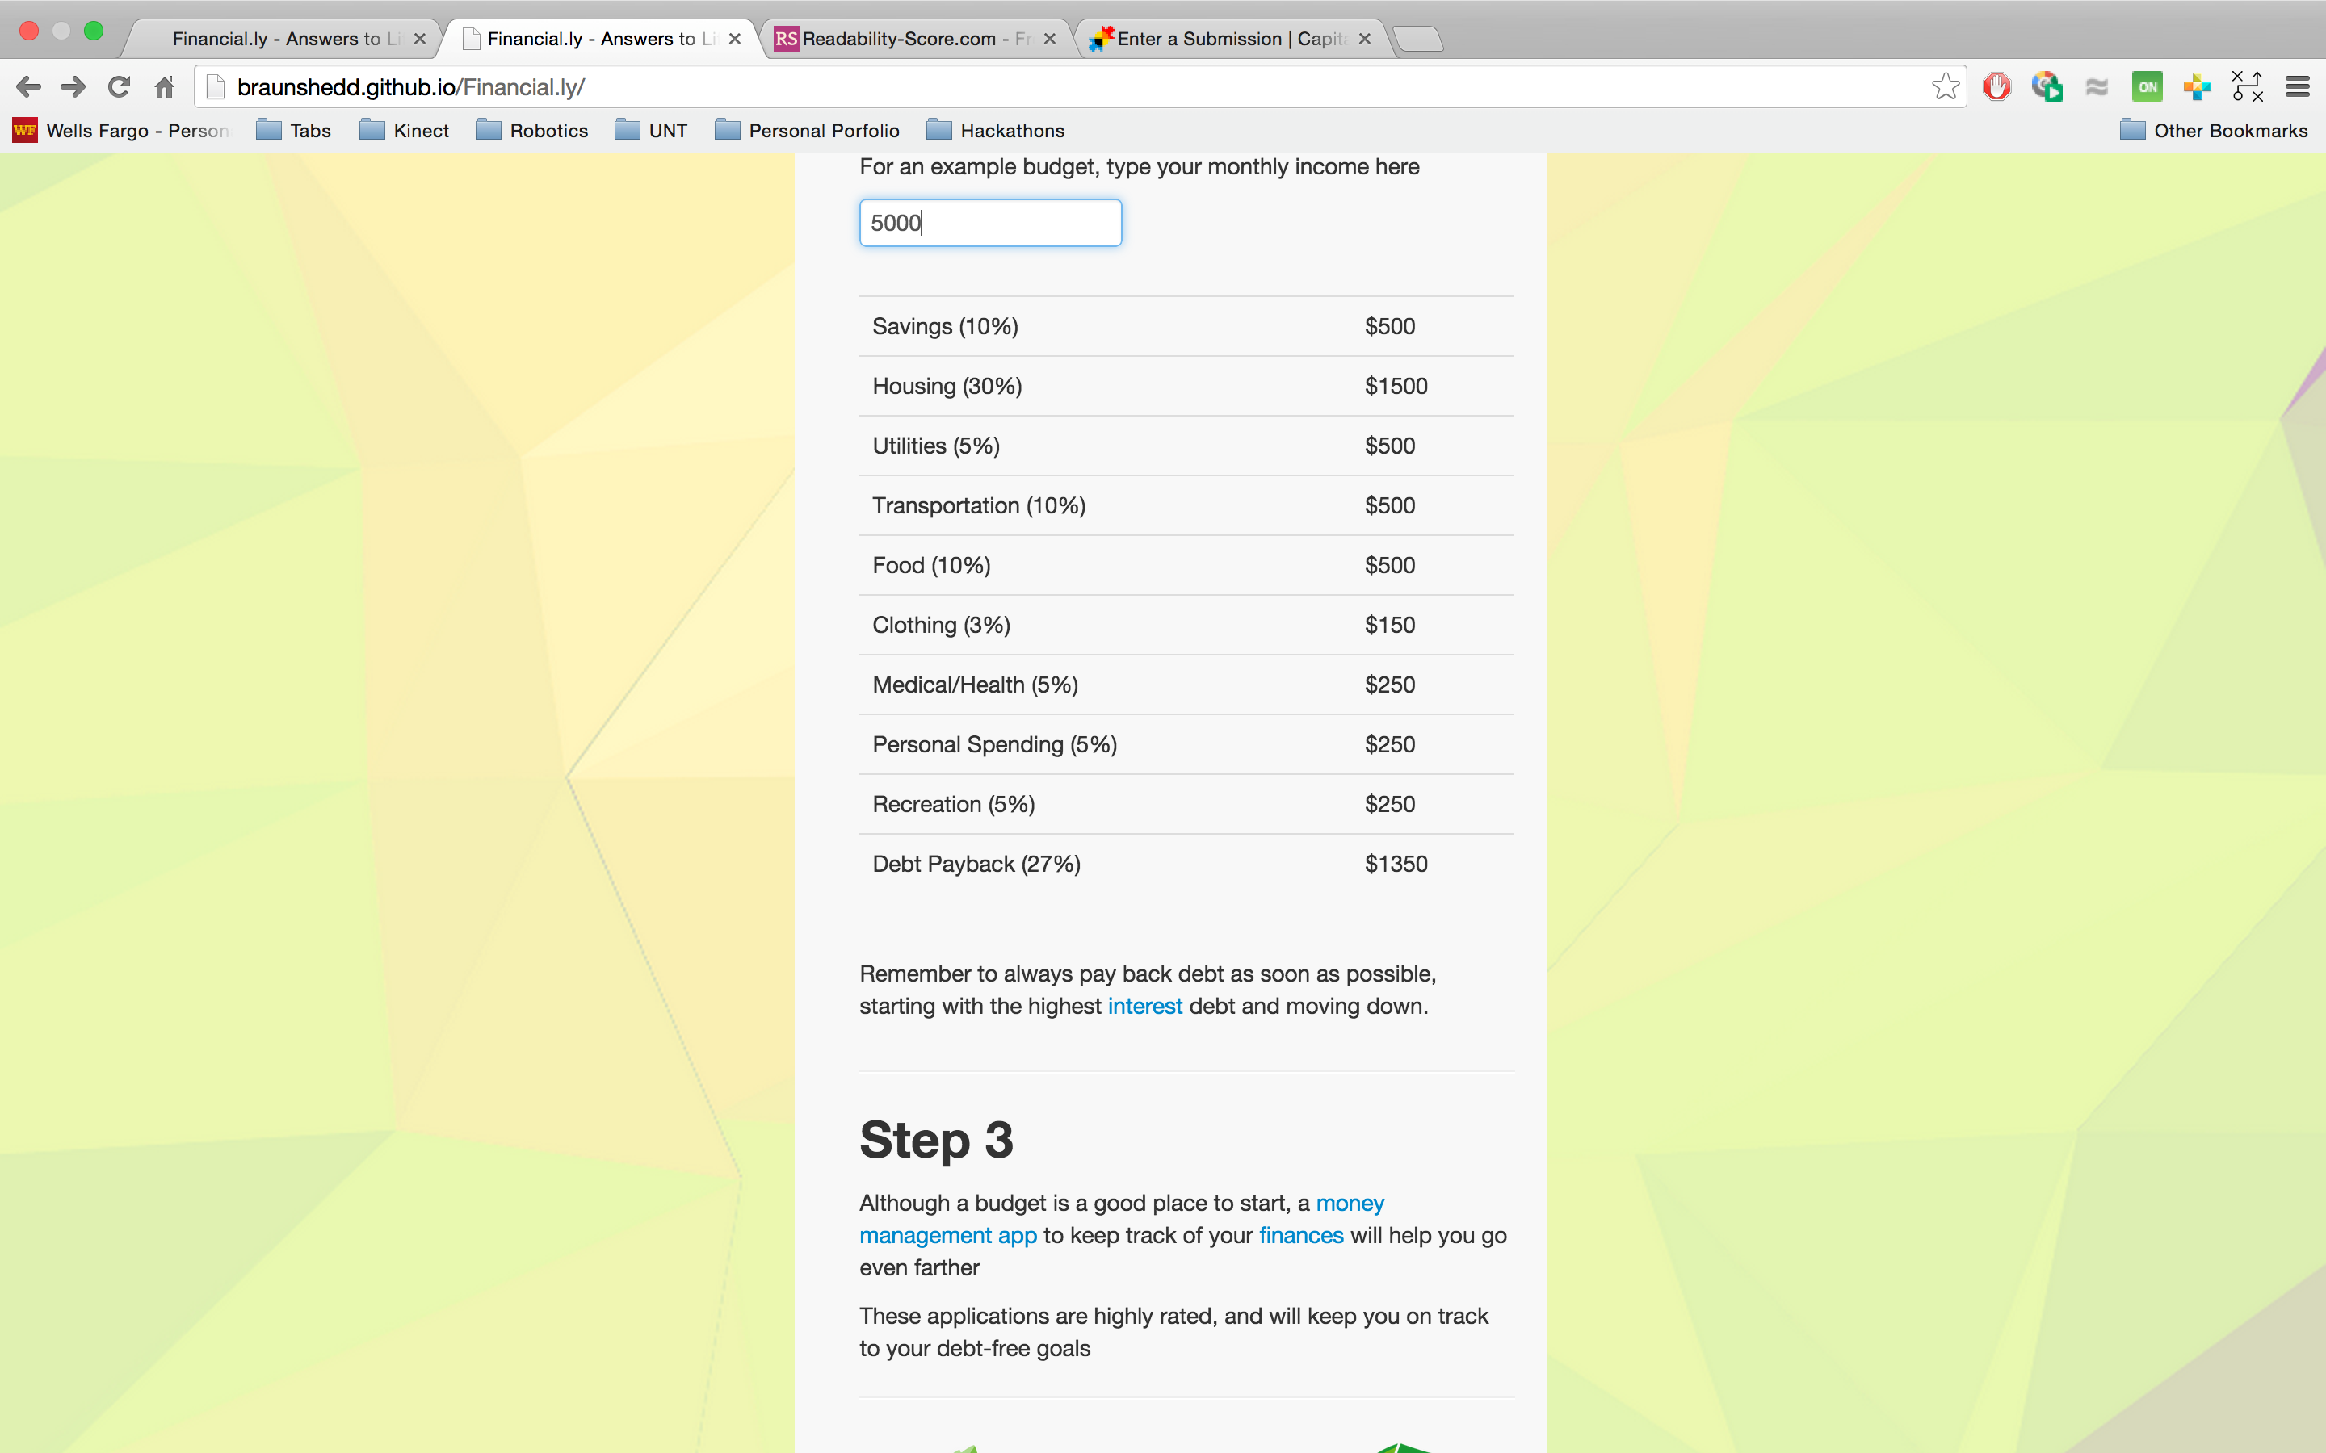The height and width of the screenshot is (1453, 2326).
Task: Close the Readability-Score.com tab
Action: pos(1050,40)
